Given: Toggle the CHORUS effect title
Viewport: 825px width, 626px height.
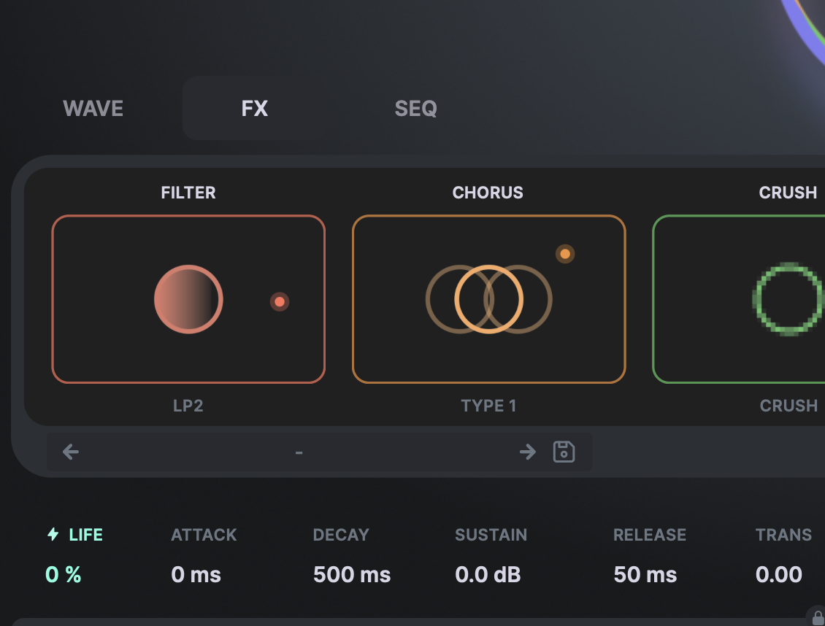Looking at the screenshot, I should 488,193.
